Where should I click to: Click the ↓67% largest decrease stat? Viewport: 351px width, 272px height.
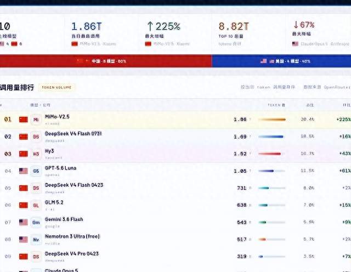pos(319,33)
